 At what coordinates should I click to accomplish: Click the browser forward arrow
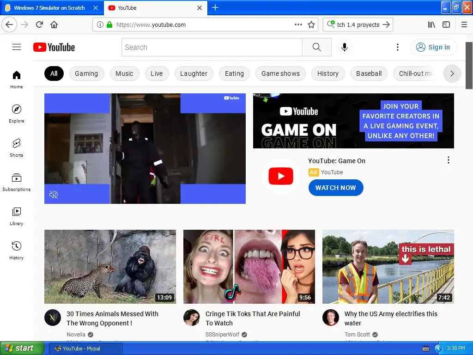click(x=24, y=24)
